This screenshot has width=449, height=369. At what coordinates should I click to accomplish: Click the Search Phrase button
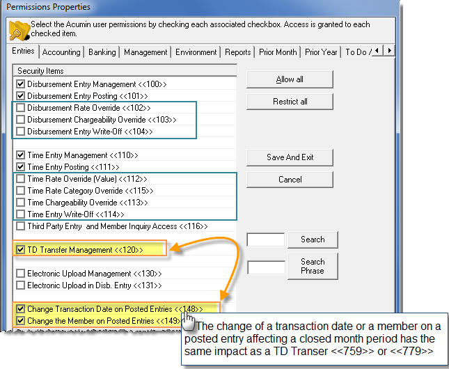313,266
